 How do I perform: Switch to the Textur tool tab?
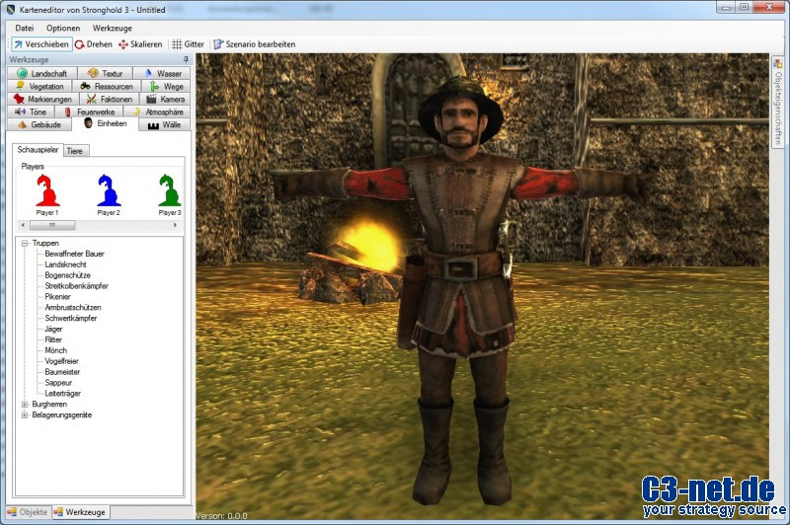[106, 73]
